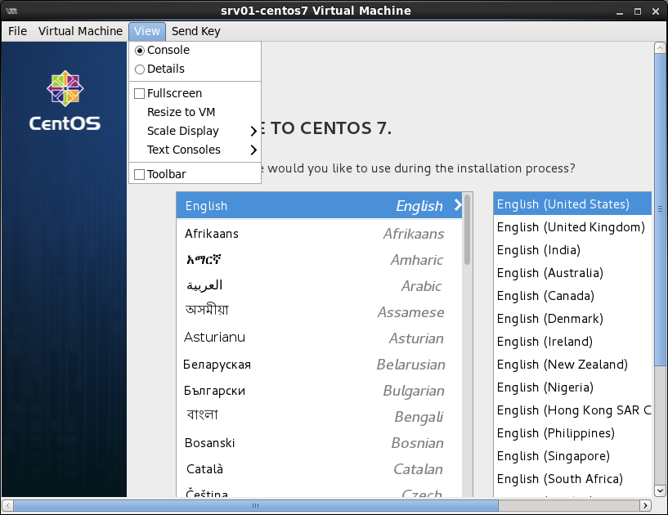Image resolution: width=668 pixels, height=515 pixels.
Task: Close the srv01-centos7 Virtual Machine window
Action: point(656,11)
